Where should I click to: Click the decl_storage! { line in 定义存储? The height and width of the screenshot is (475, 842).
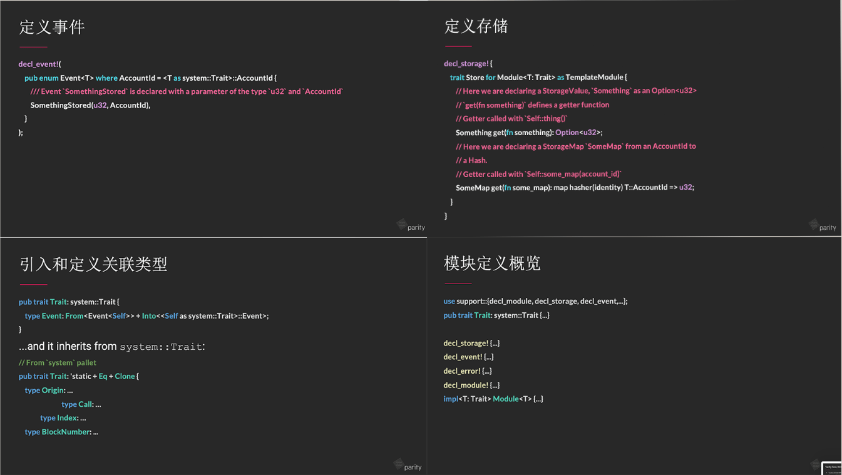coord(468,63)
